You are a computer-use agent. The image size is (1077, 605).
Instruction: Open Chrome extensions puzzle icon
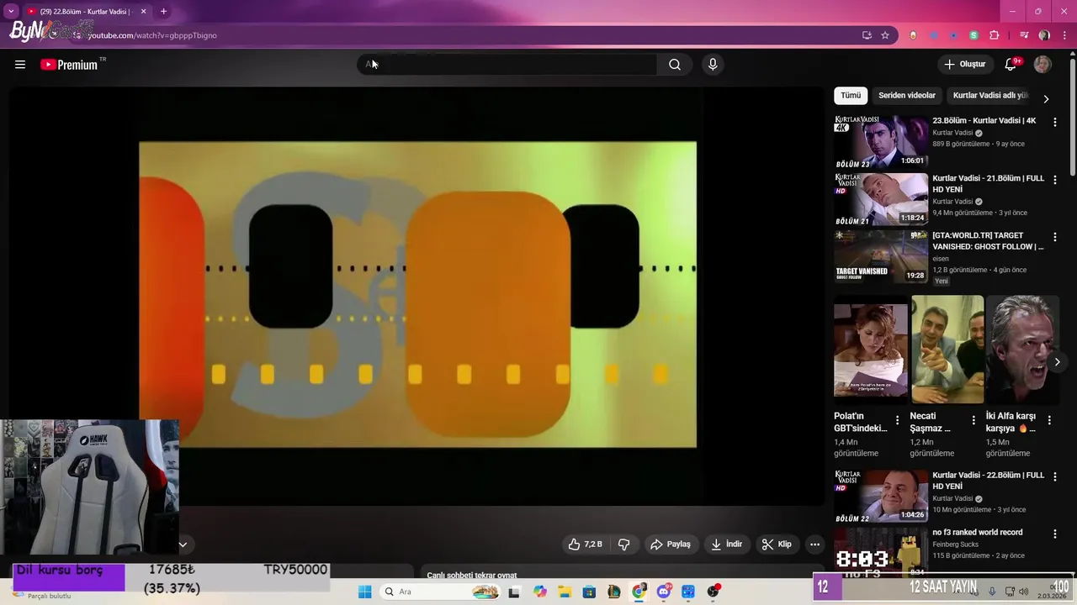[994, 35]
